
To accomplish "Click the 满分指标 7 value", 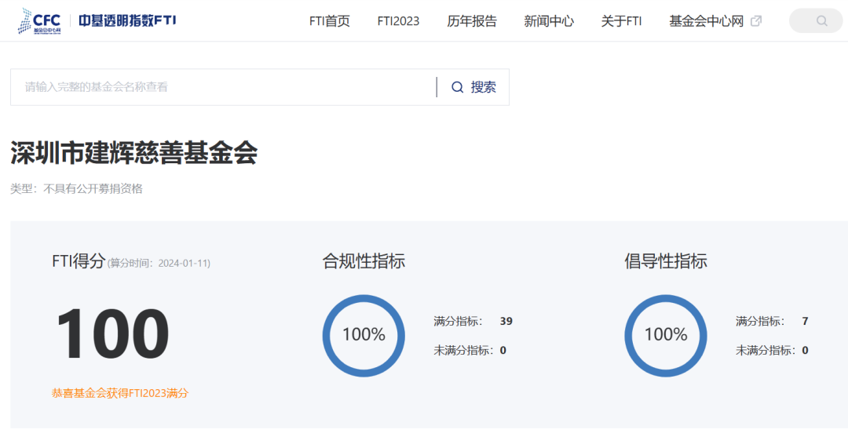I will point(806,321).
